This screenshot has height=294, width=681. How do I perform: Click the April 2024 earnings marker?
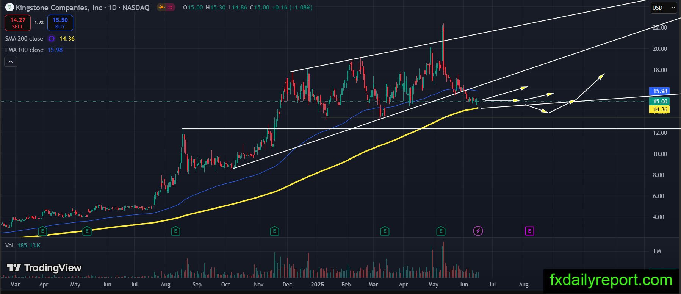point(43,231)
